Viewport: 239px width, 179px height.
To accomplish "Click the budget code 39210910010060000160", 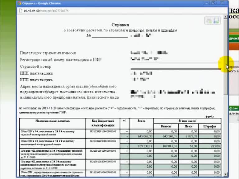I will [x=103, y=151].
